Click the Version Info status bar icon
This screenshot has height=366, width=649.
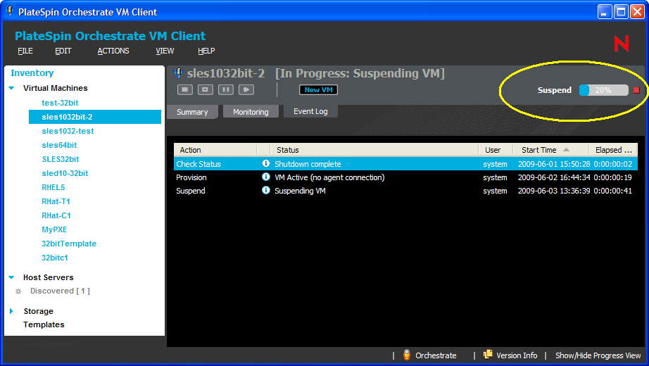488,354
